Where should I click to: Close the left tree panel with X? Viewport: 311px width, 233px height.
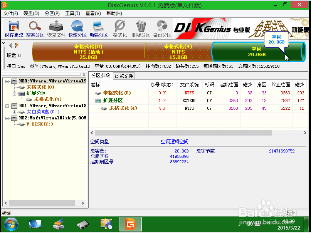coord(84,74)
